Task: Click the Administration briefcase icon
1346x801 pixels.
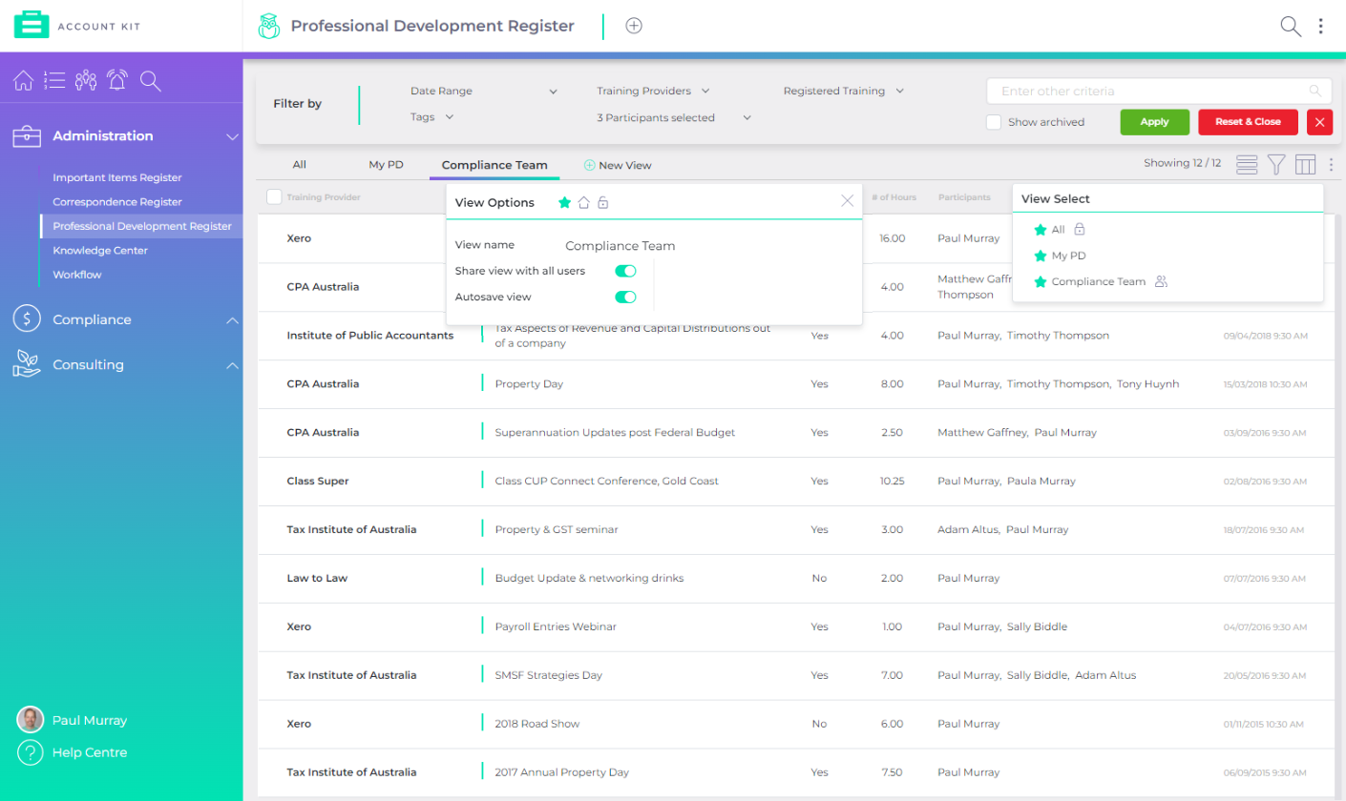Action: point(26,136)
